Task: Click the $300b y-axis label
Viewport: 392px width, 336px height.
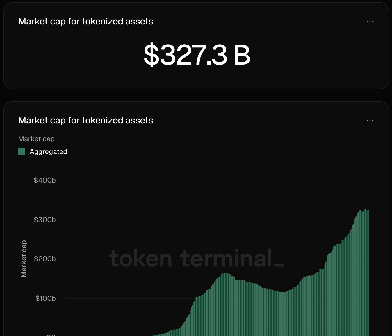Action: (x=45, y=220)
